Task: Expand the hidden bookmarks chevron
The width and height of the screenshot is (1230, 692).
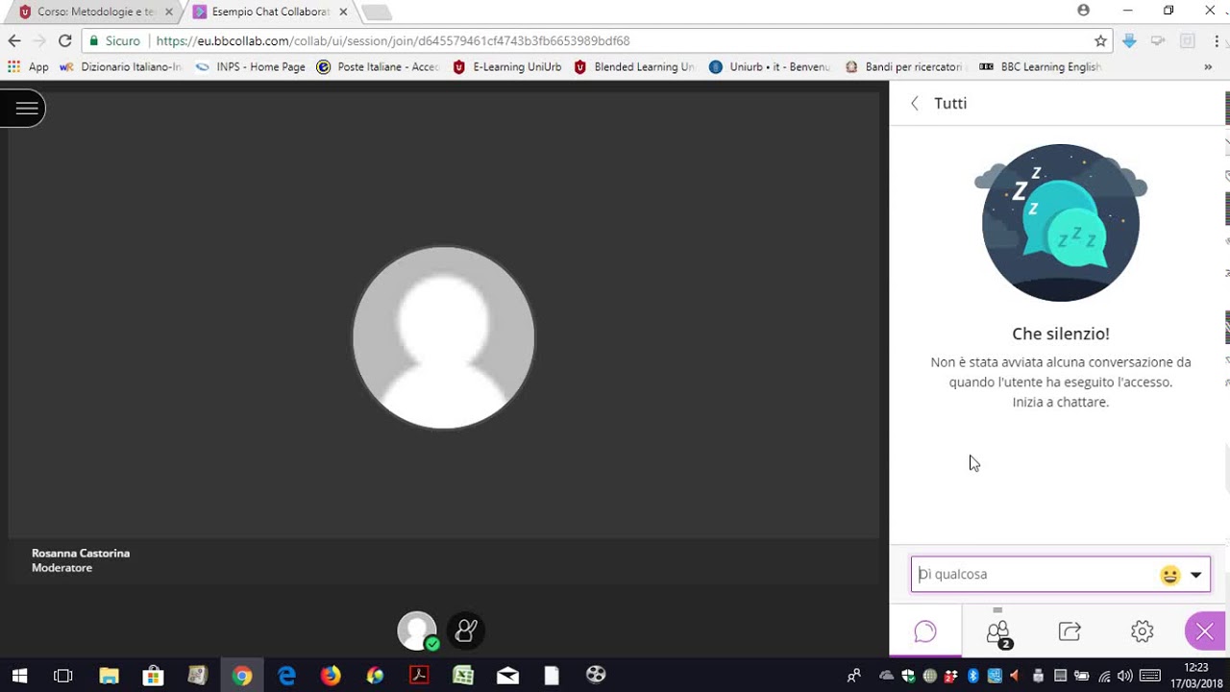Action: [x=1208, y=67]
